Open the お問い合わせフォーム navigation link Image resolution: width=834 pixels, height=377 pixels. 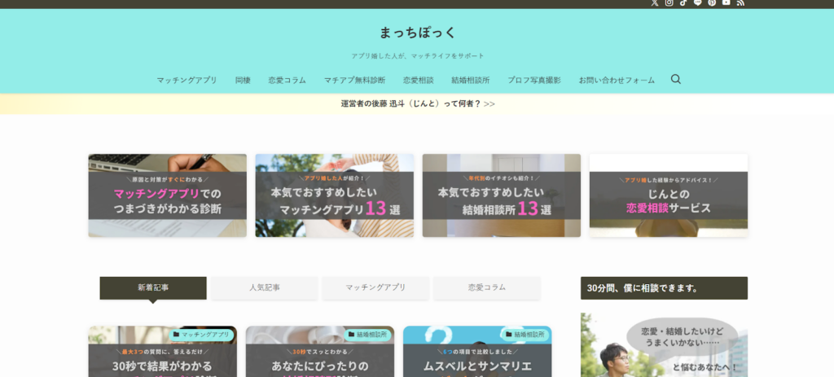pyautogui.click(x=617, y=81)
